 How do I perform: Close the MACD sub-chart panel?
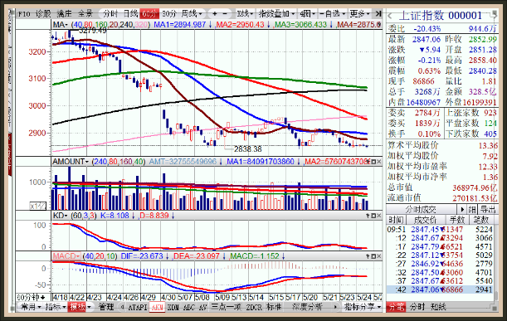click(x=379, y=256)
